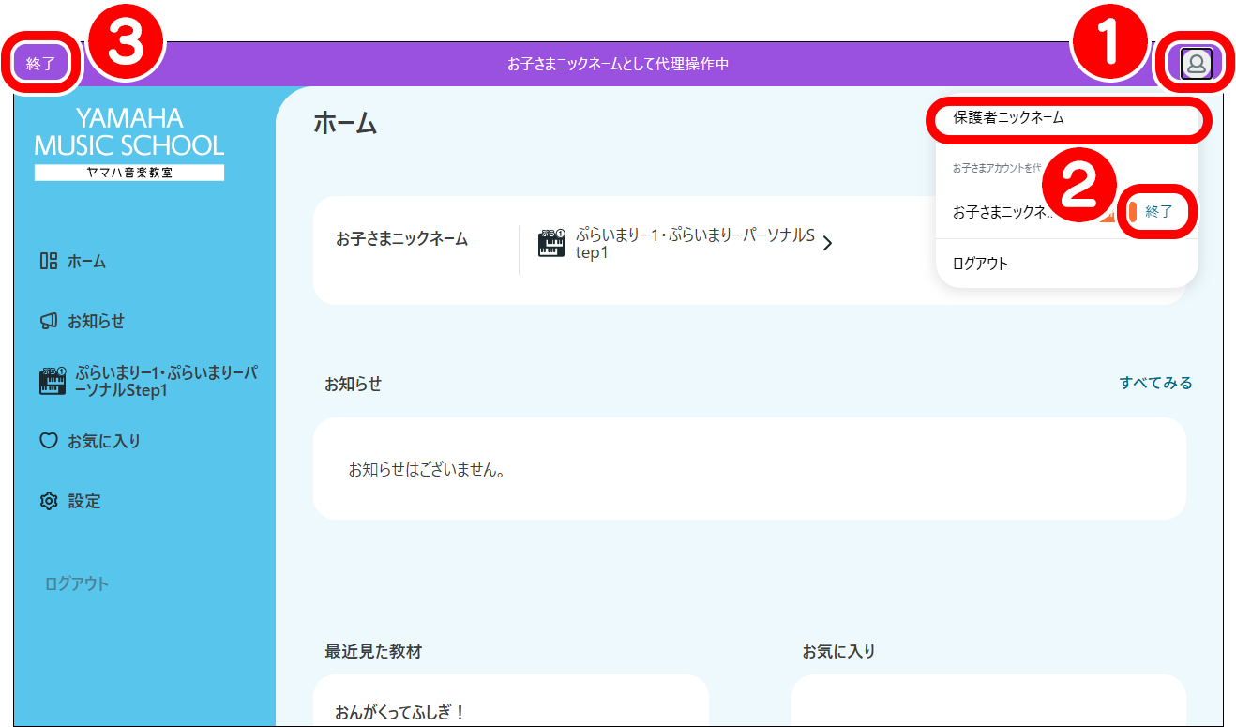Screen dimensions: 1236x727
Task: Click 終了 next to お子さまニックネーム in dropdown
Action: (x=1159, y=212)
